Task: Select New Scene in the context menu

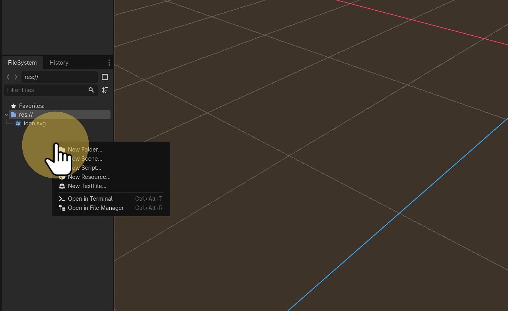Action: [85, 159]
